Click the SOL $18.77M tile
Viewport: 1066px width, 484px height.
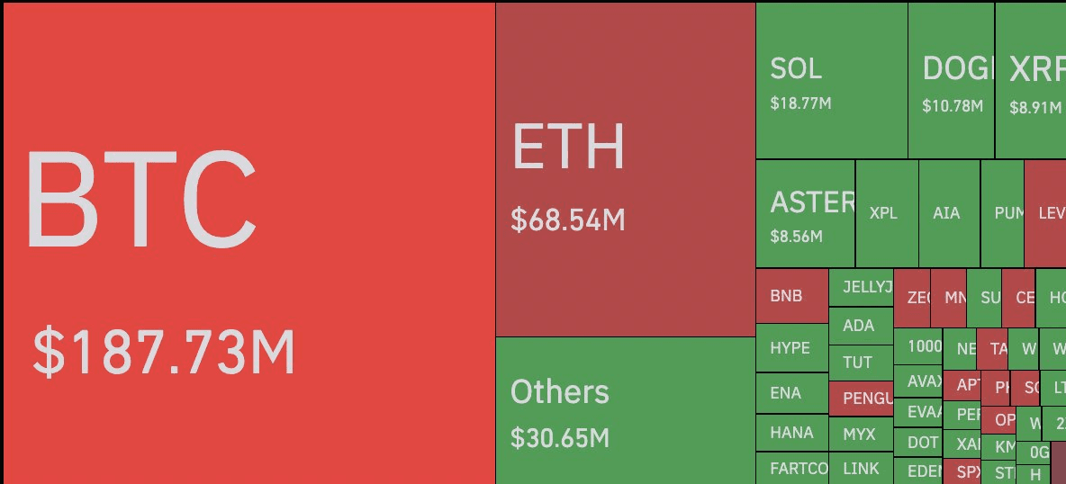point(831,81)
